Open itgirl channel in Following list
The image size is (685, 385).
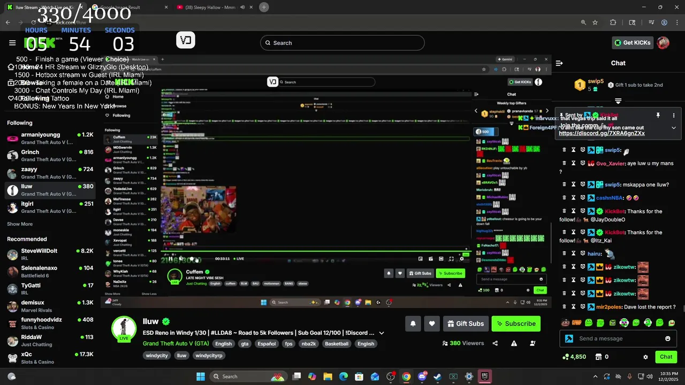tap(50, 207)
